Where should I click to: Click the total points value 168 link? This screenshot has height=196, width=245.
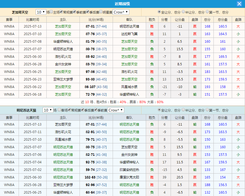coord(207,26)
